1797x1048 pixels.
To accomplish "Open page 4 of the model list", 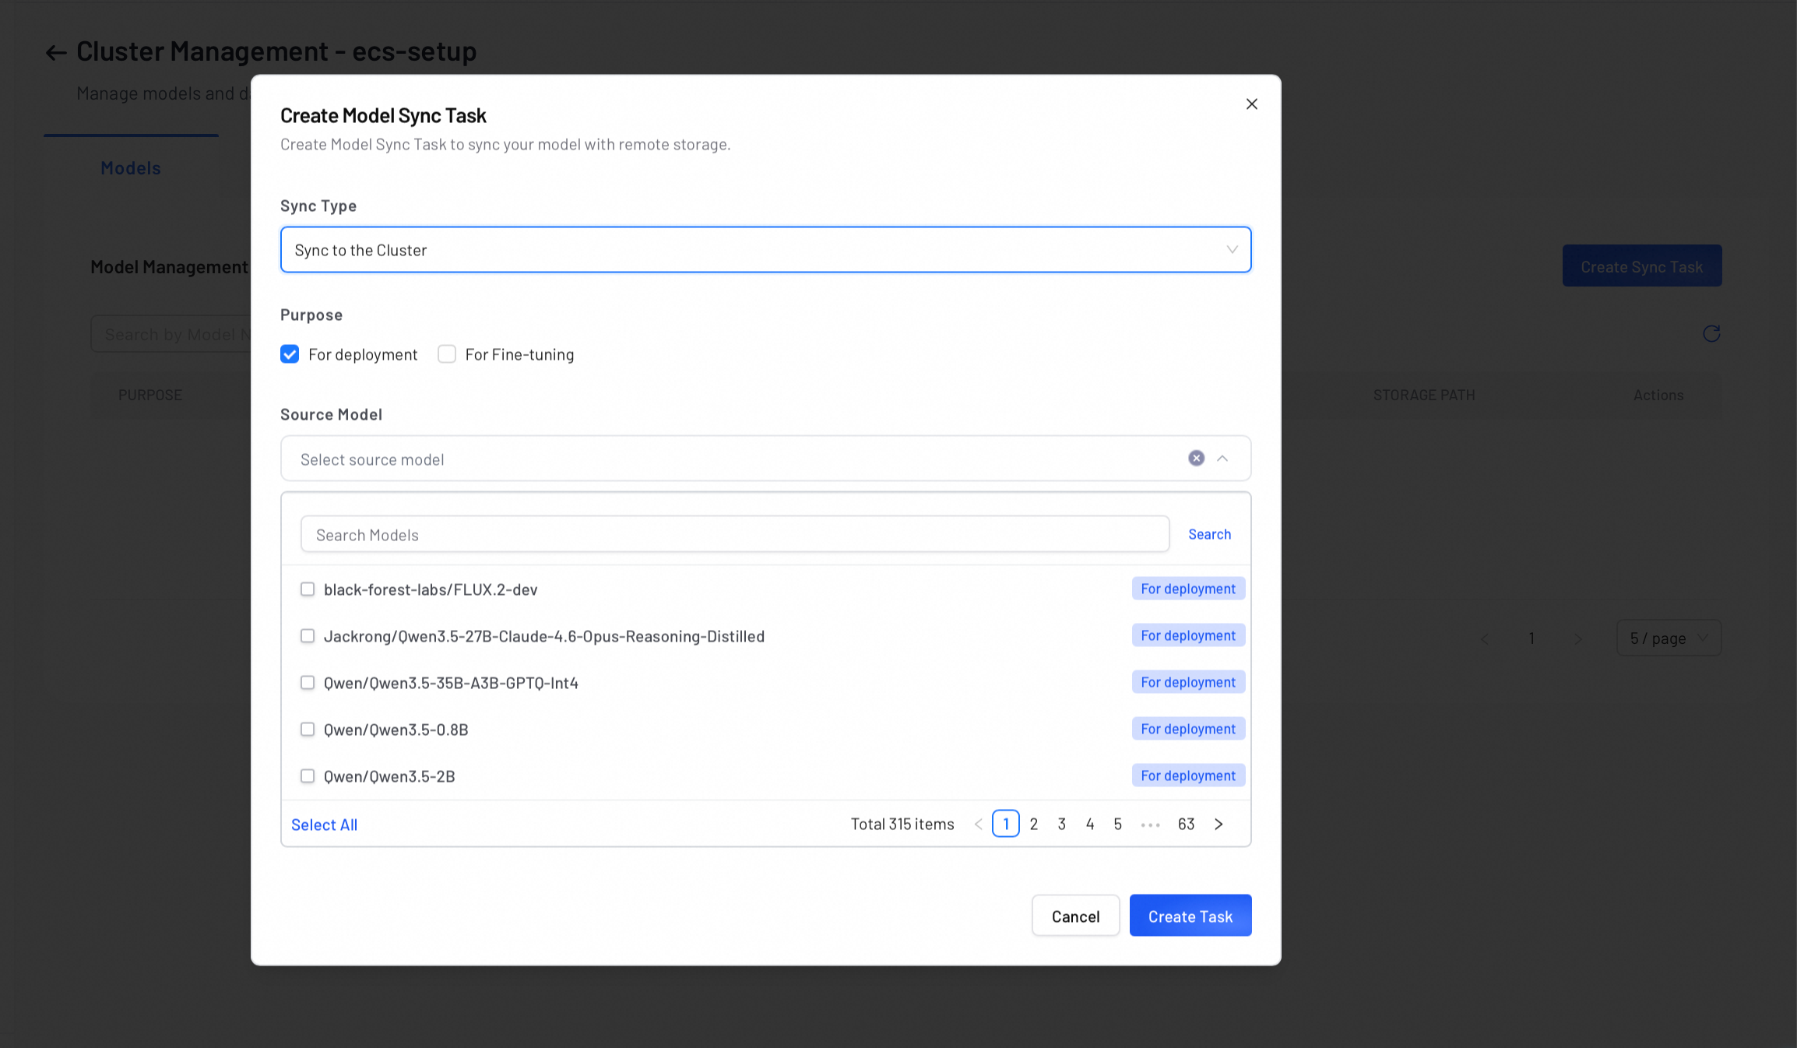I will pyautogui.click(x=1090, y=824).
